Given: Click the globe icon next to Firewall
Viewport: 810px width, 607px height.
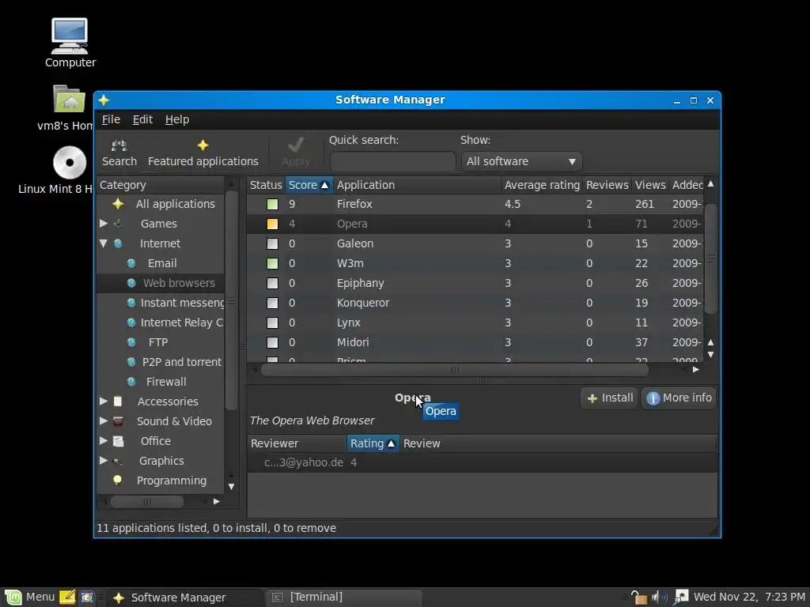Looking at the screenshot, I should coord(131,382).
